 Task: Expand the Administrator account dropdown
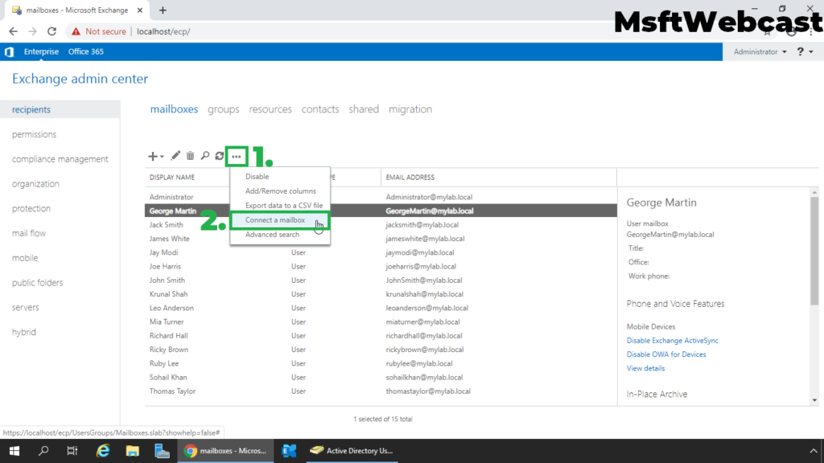pyautogui.click(x=760, y=51)
